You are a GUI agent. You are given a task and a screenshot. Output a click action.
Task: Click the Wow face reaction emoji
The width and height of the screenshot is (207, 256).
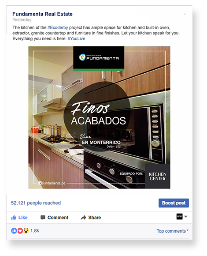click(26, 231)
